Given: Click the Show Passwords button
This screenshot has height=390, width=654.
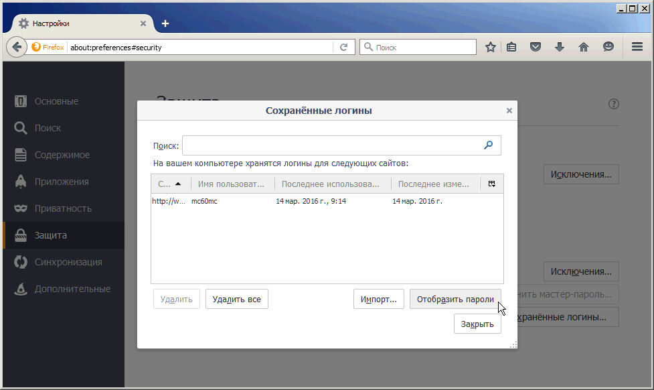Looking at the screenshot, I should pyautogui.click(x=455, y=299).
